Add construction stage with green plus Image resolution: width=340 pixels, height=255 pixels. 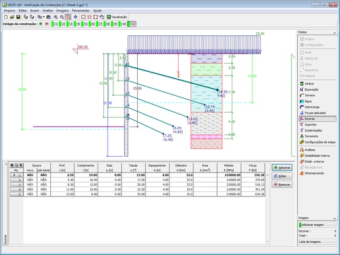(x=40, y=24)
